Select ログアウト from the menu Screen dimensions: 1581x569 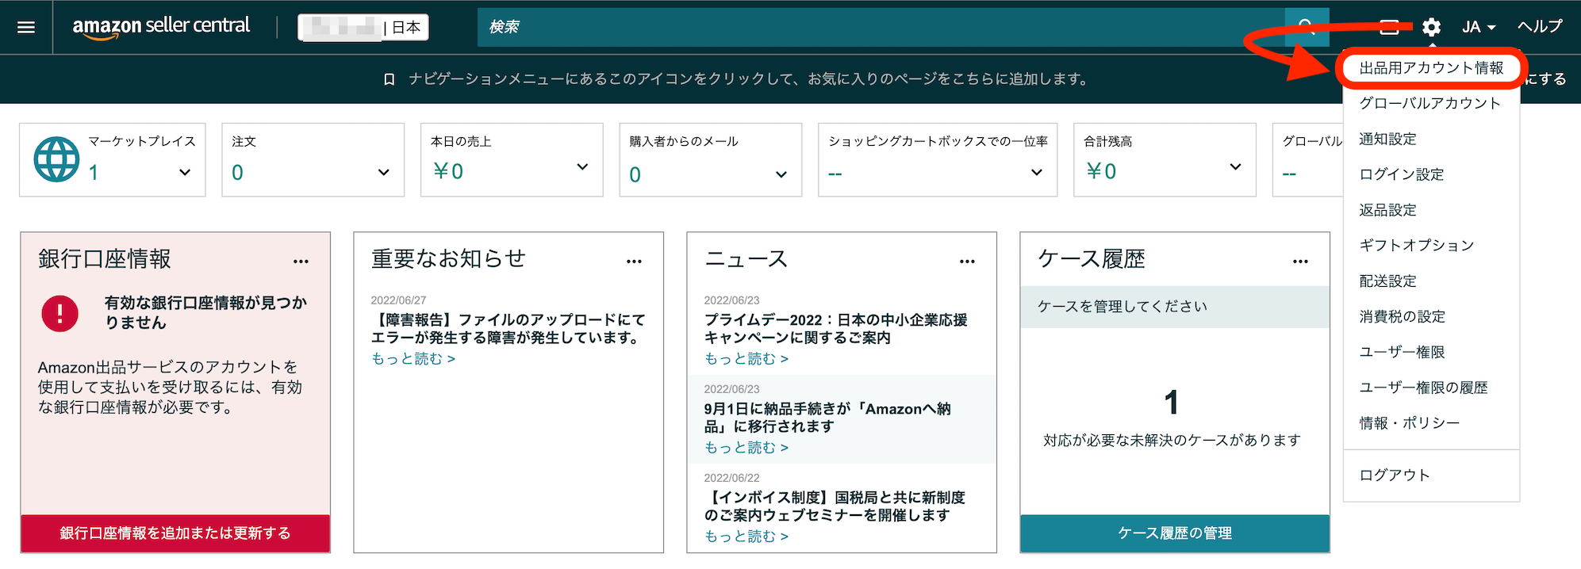pyautogui.click(x=1394, y=475)
